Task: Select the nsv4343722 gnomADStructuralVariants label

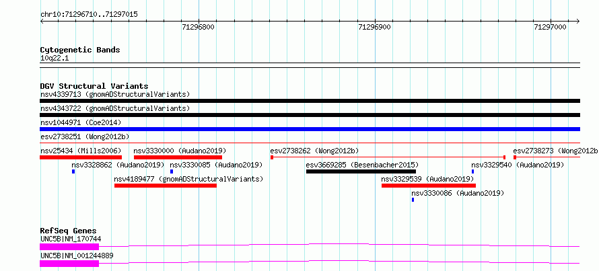Action: [115, 108]
